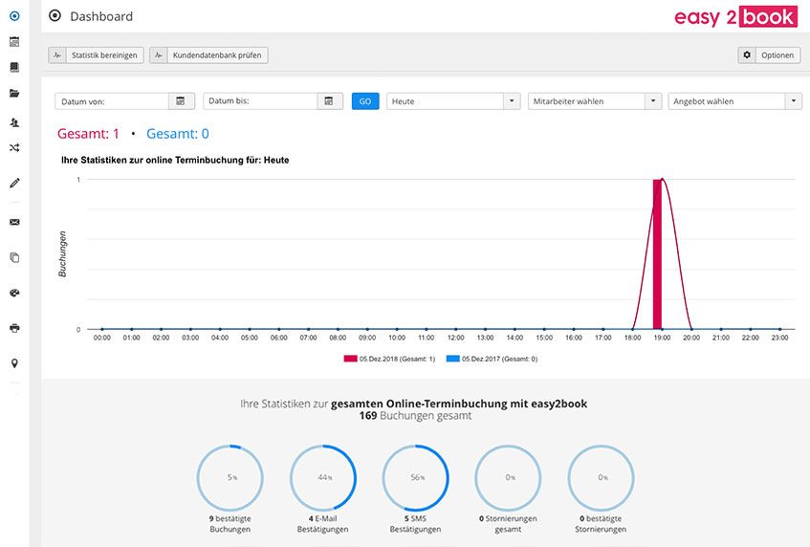810x547 pixels.
Task: Click the blue GO button
Action: 365,101
